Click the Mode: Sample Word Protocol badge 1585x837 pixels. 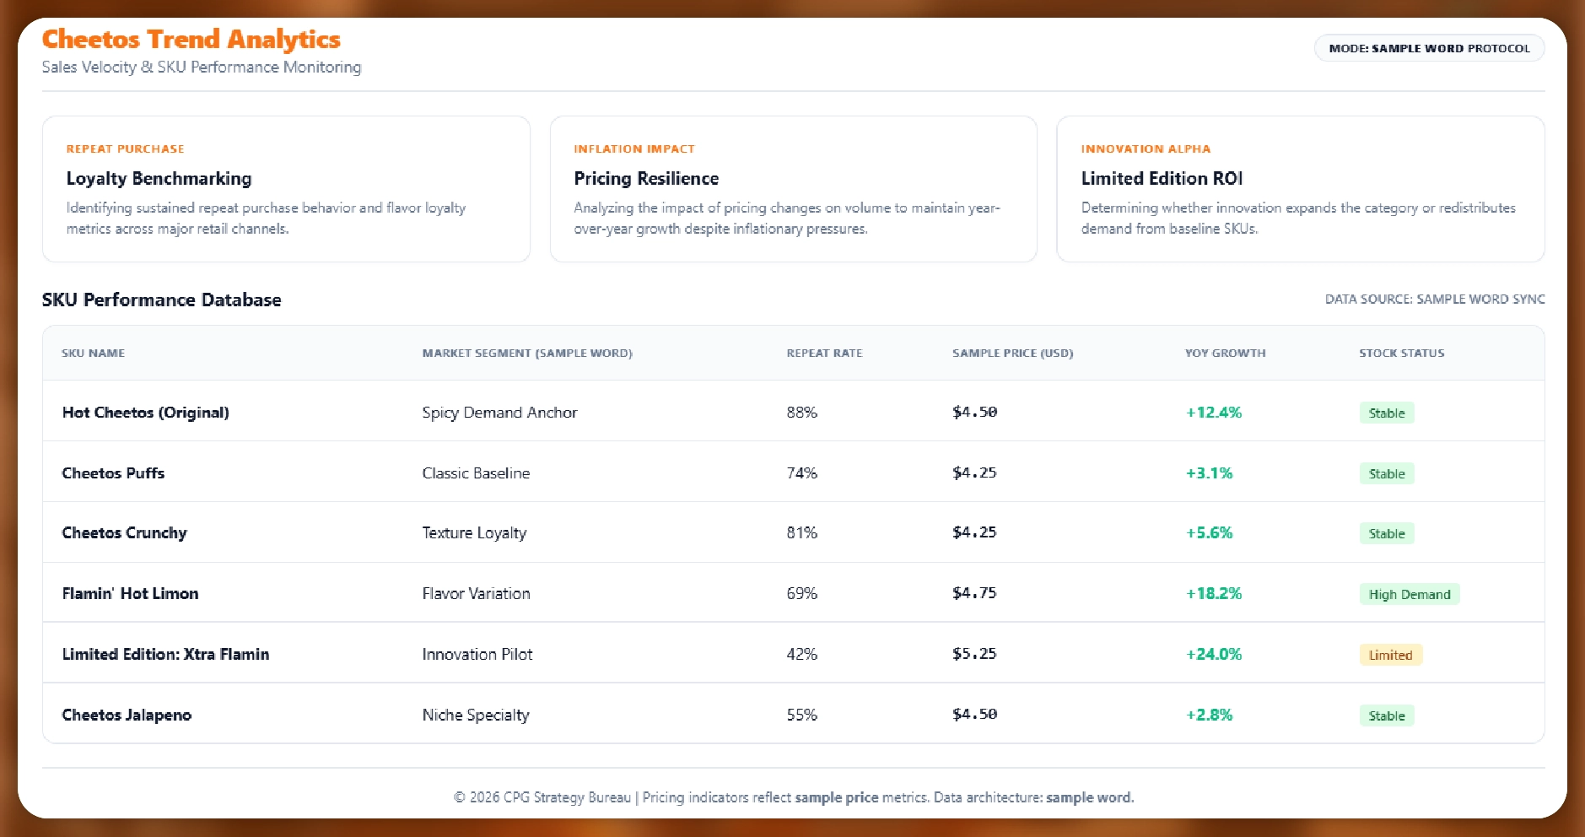click(x=1429, y=48)
